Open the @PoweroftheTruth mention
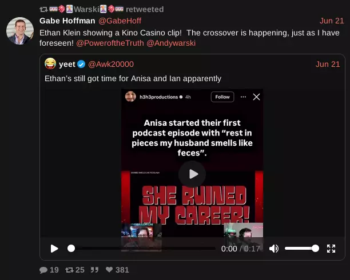 point(110,43)
